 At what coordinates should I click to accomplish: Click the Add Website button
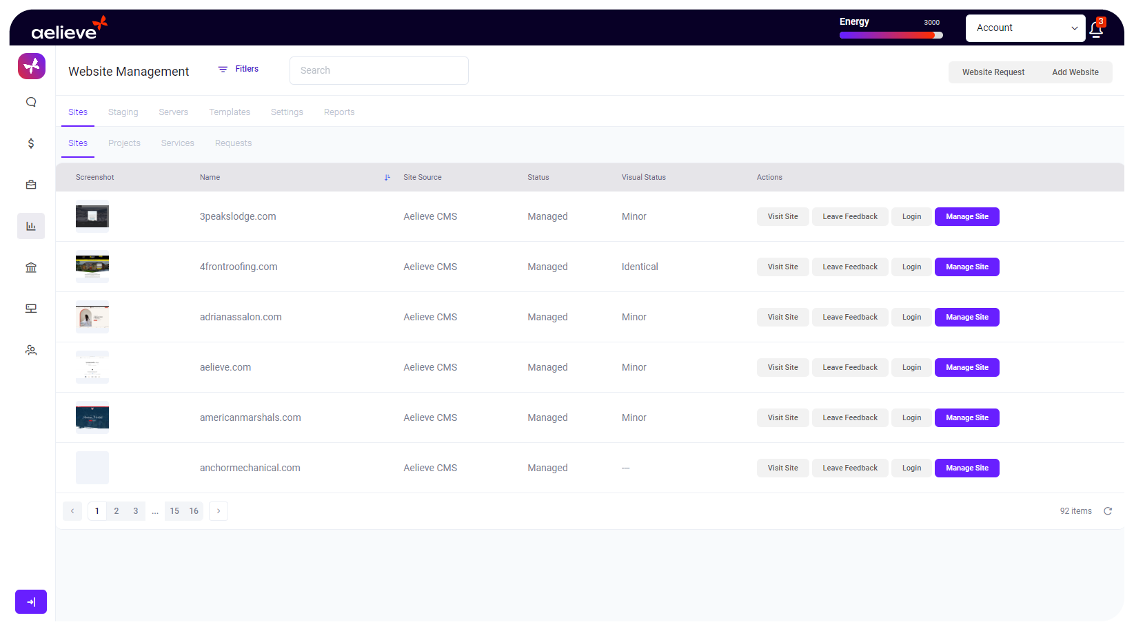pyautogui.click(x=1075, y=72)
